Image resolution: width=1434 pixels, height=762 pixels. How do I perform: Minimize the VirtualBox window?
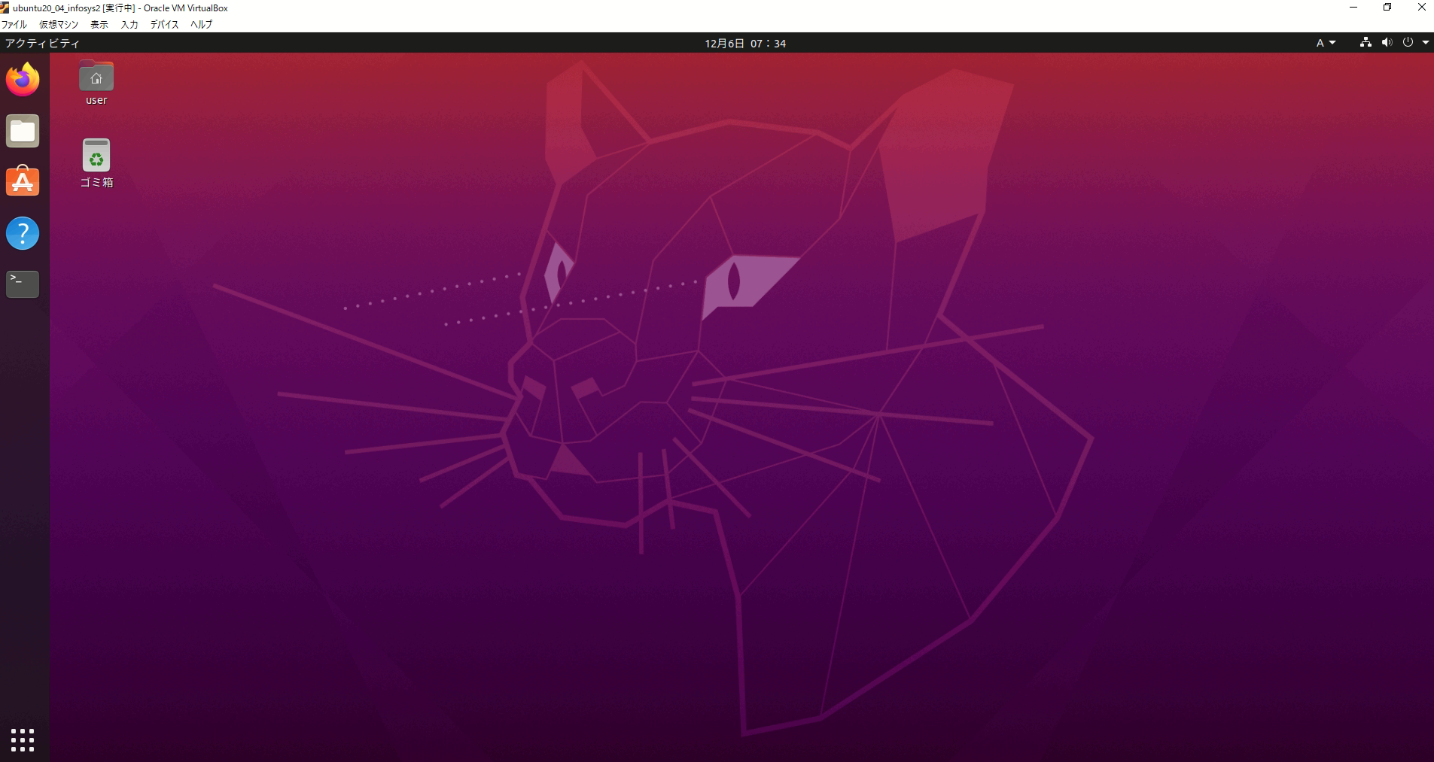[1353, 8]
